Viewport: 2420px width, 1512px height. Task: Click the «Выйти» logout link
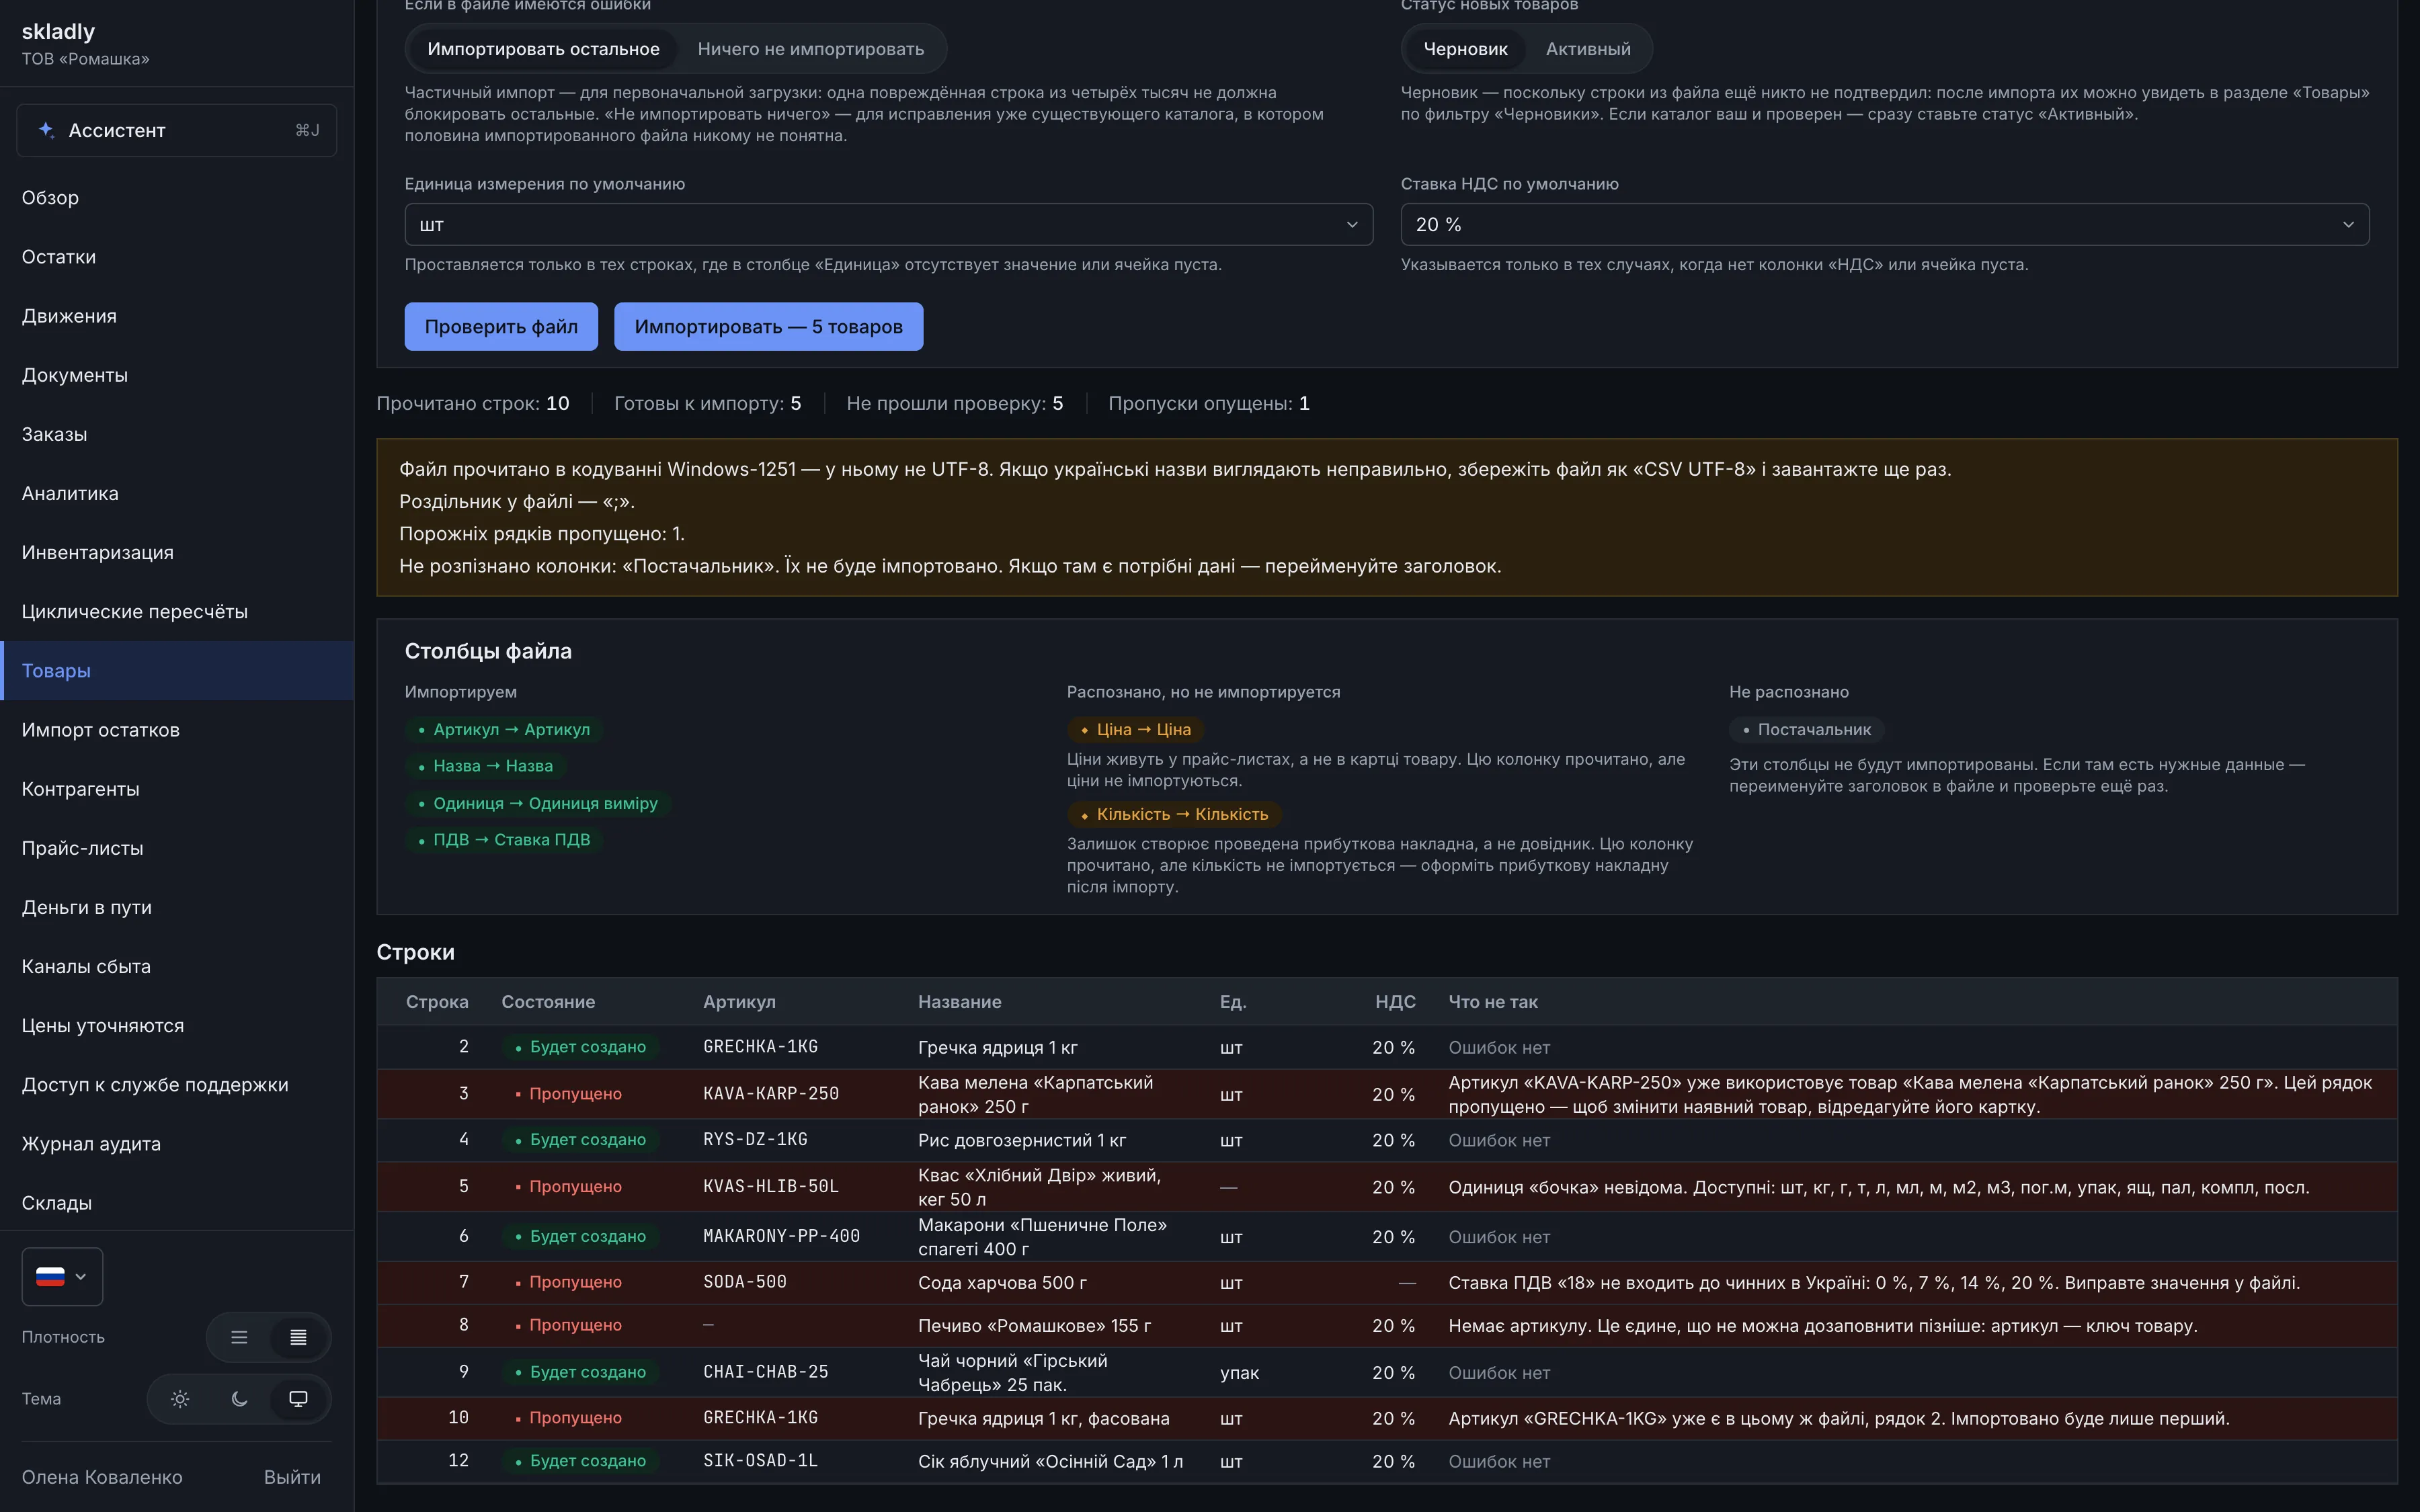tap(292, 1477)
